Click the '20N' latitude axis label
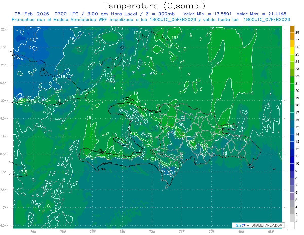The image size is (304, 235). click(x=4, y=101)
